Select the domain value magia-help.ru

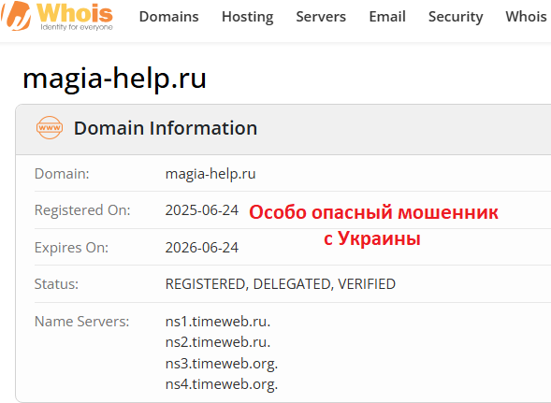pos(210,174)
